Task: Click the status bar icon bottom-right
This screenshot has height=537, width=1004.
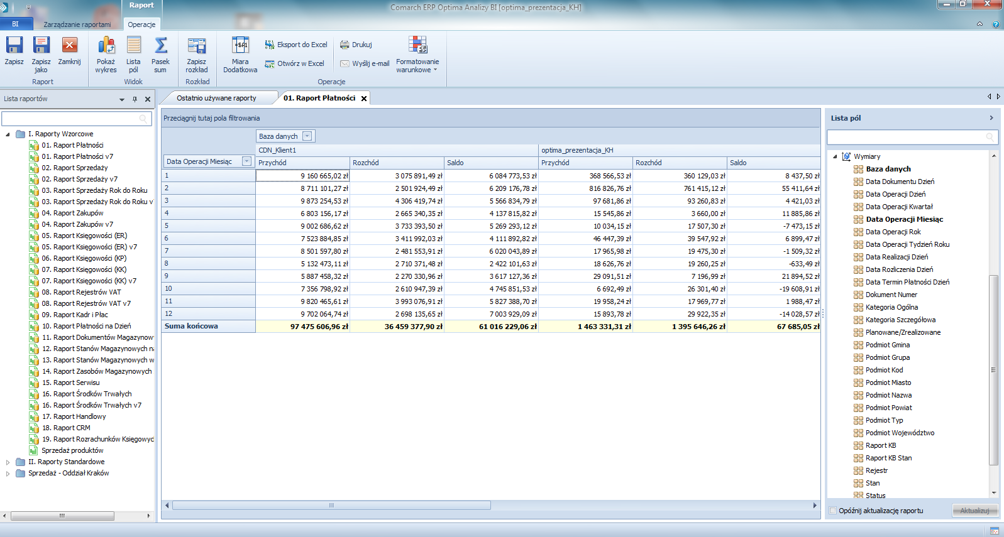Action: pos(995,531)
